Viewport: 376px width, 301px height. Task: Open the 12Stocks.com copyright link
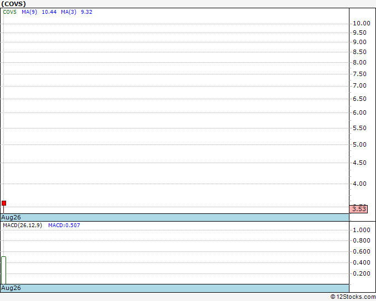[353, 297]
